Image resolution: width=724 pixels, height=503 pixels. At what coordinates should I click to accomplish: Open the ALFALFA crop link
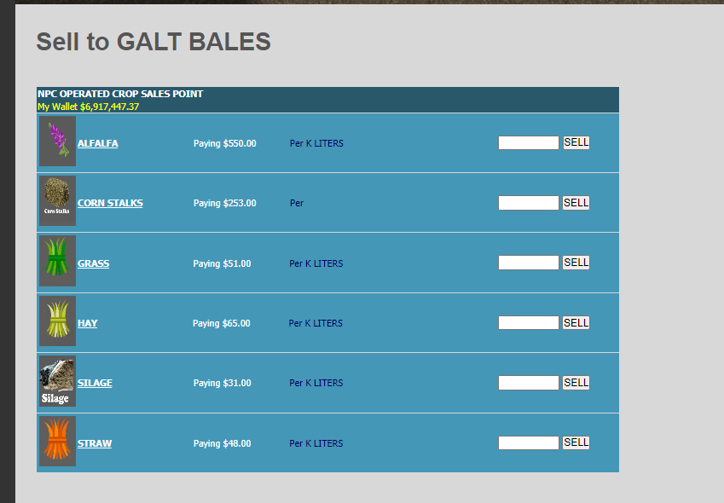pyautogui.click(x=98, y=143)
